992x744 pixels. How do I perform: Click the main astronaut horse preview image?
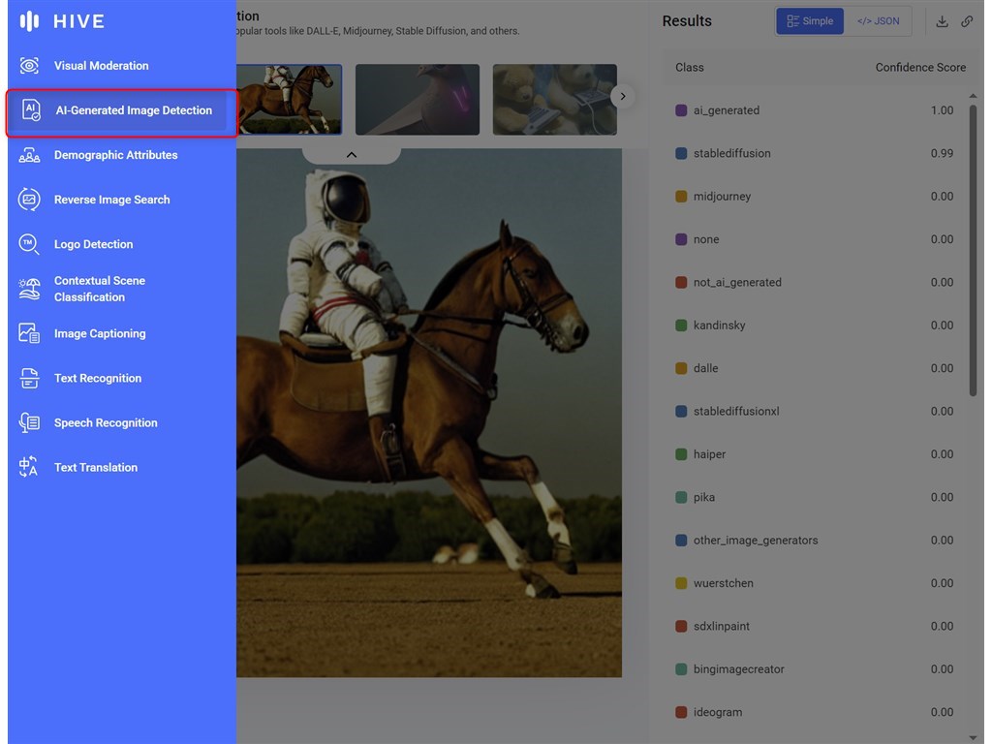click(x=429, y=413)
